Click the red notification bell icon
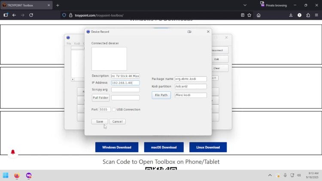The width and height of the screenshot is (322, 181). [x=13, y=152]
